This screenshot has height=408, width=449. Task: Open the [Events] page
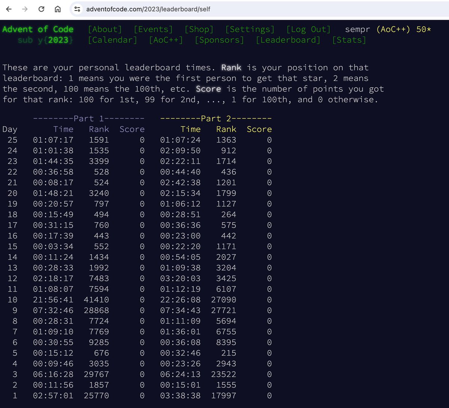153,29
